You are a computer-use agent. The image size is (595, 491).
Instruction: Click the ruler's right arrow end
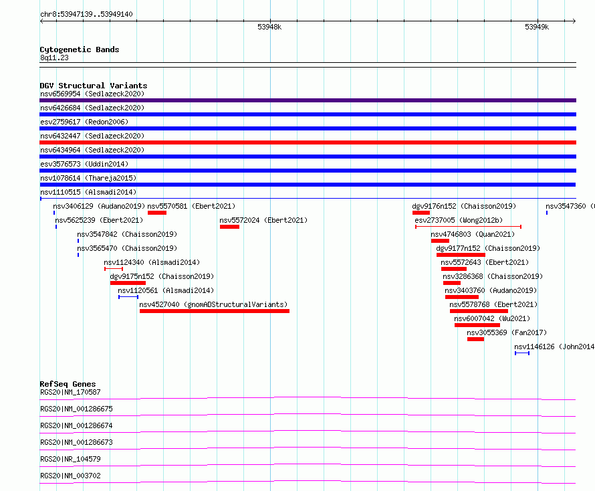(574, 21)
